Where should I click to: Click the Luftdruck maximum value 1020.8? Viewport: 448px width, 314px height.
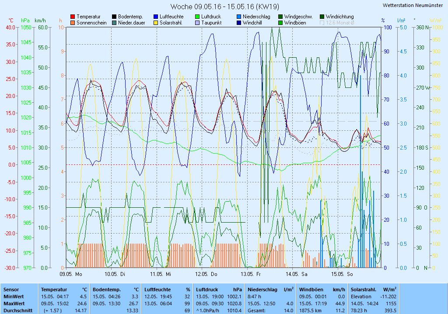pos(234,304)
